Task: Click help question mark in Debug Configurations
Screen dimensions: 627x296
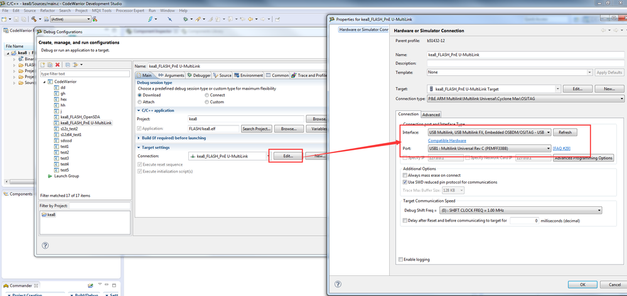Action: [x=45, y=245]
